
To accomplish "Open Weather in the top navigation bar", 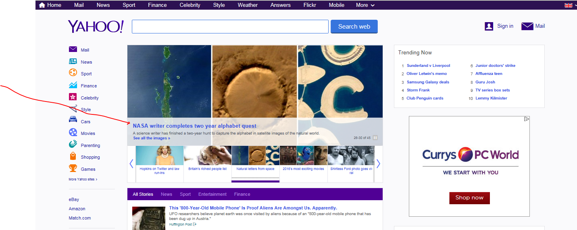I will [248, 5].
